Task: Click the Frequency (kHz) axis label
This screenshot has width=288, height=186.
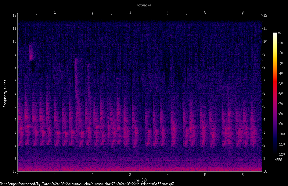Action: (x=5, y=93)
